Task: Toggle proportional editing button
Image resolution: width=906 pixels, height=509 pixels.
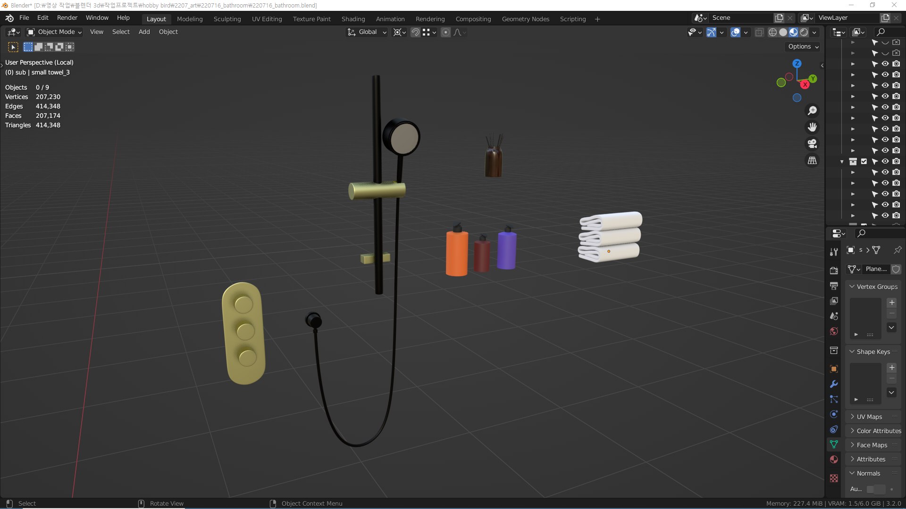Action: (445, 32)
